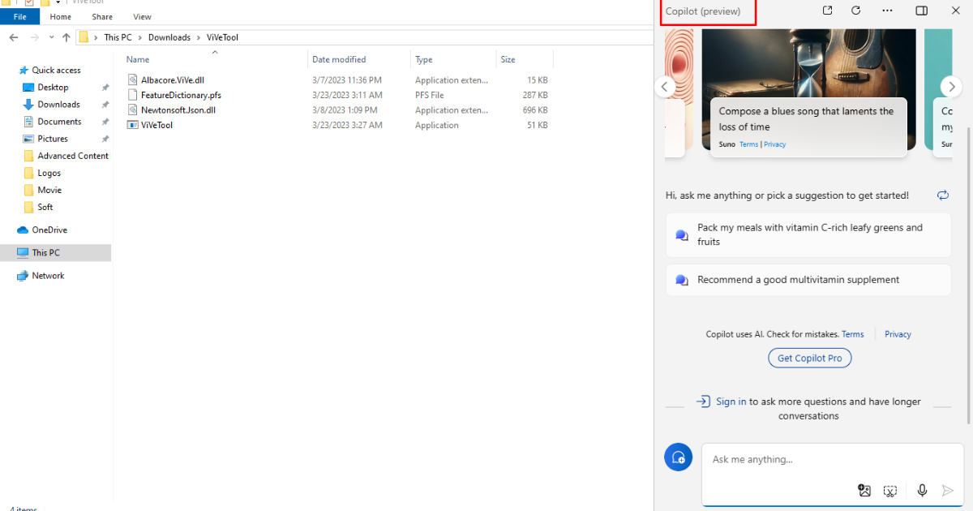Click the Get Copilot Pro button
The height and width of the screenshot is (511, 973).
pos(810,358)
